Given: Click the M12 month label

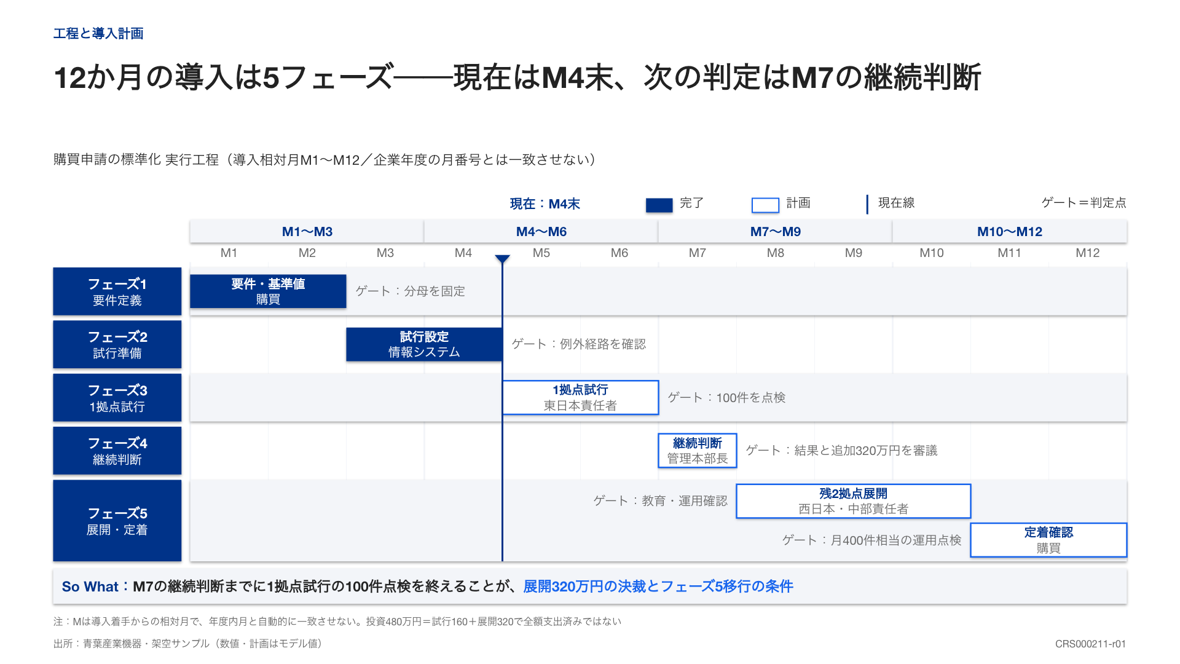Looking at the screenshot, I should click(x=1087, y=253).
